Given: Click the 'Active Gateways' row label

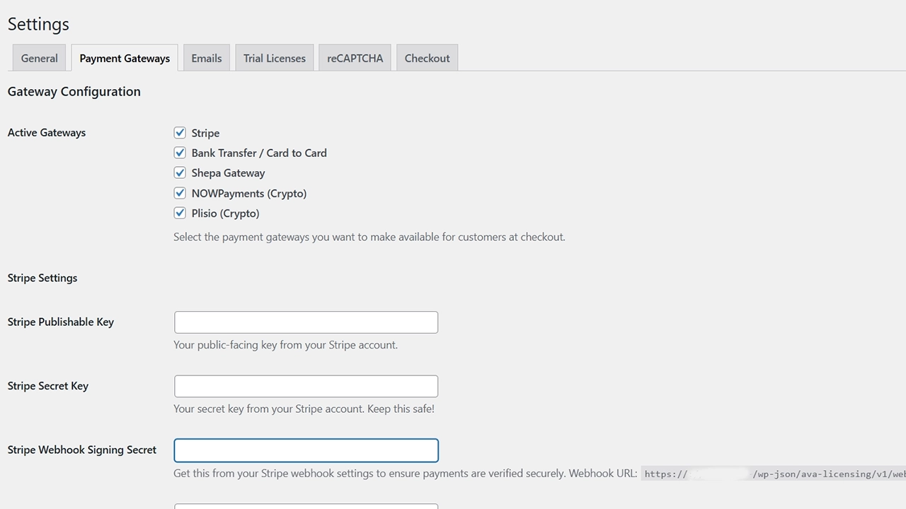Looking at the screenshot, I should [47, 132].
